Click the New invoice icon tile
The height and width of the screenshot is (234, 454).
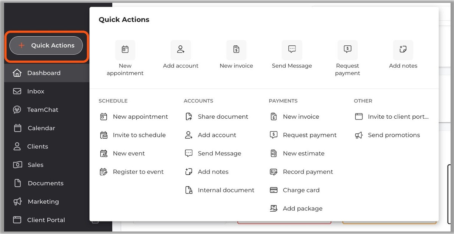tap(236, 50)
